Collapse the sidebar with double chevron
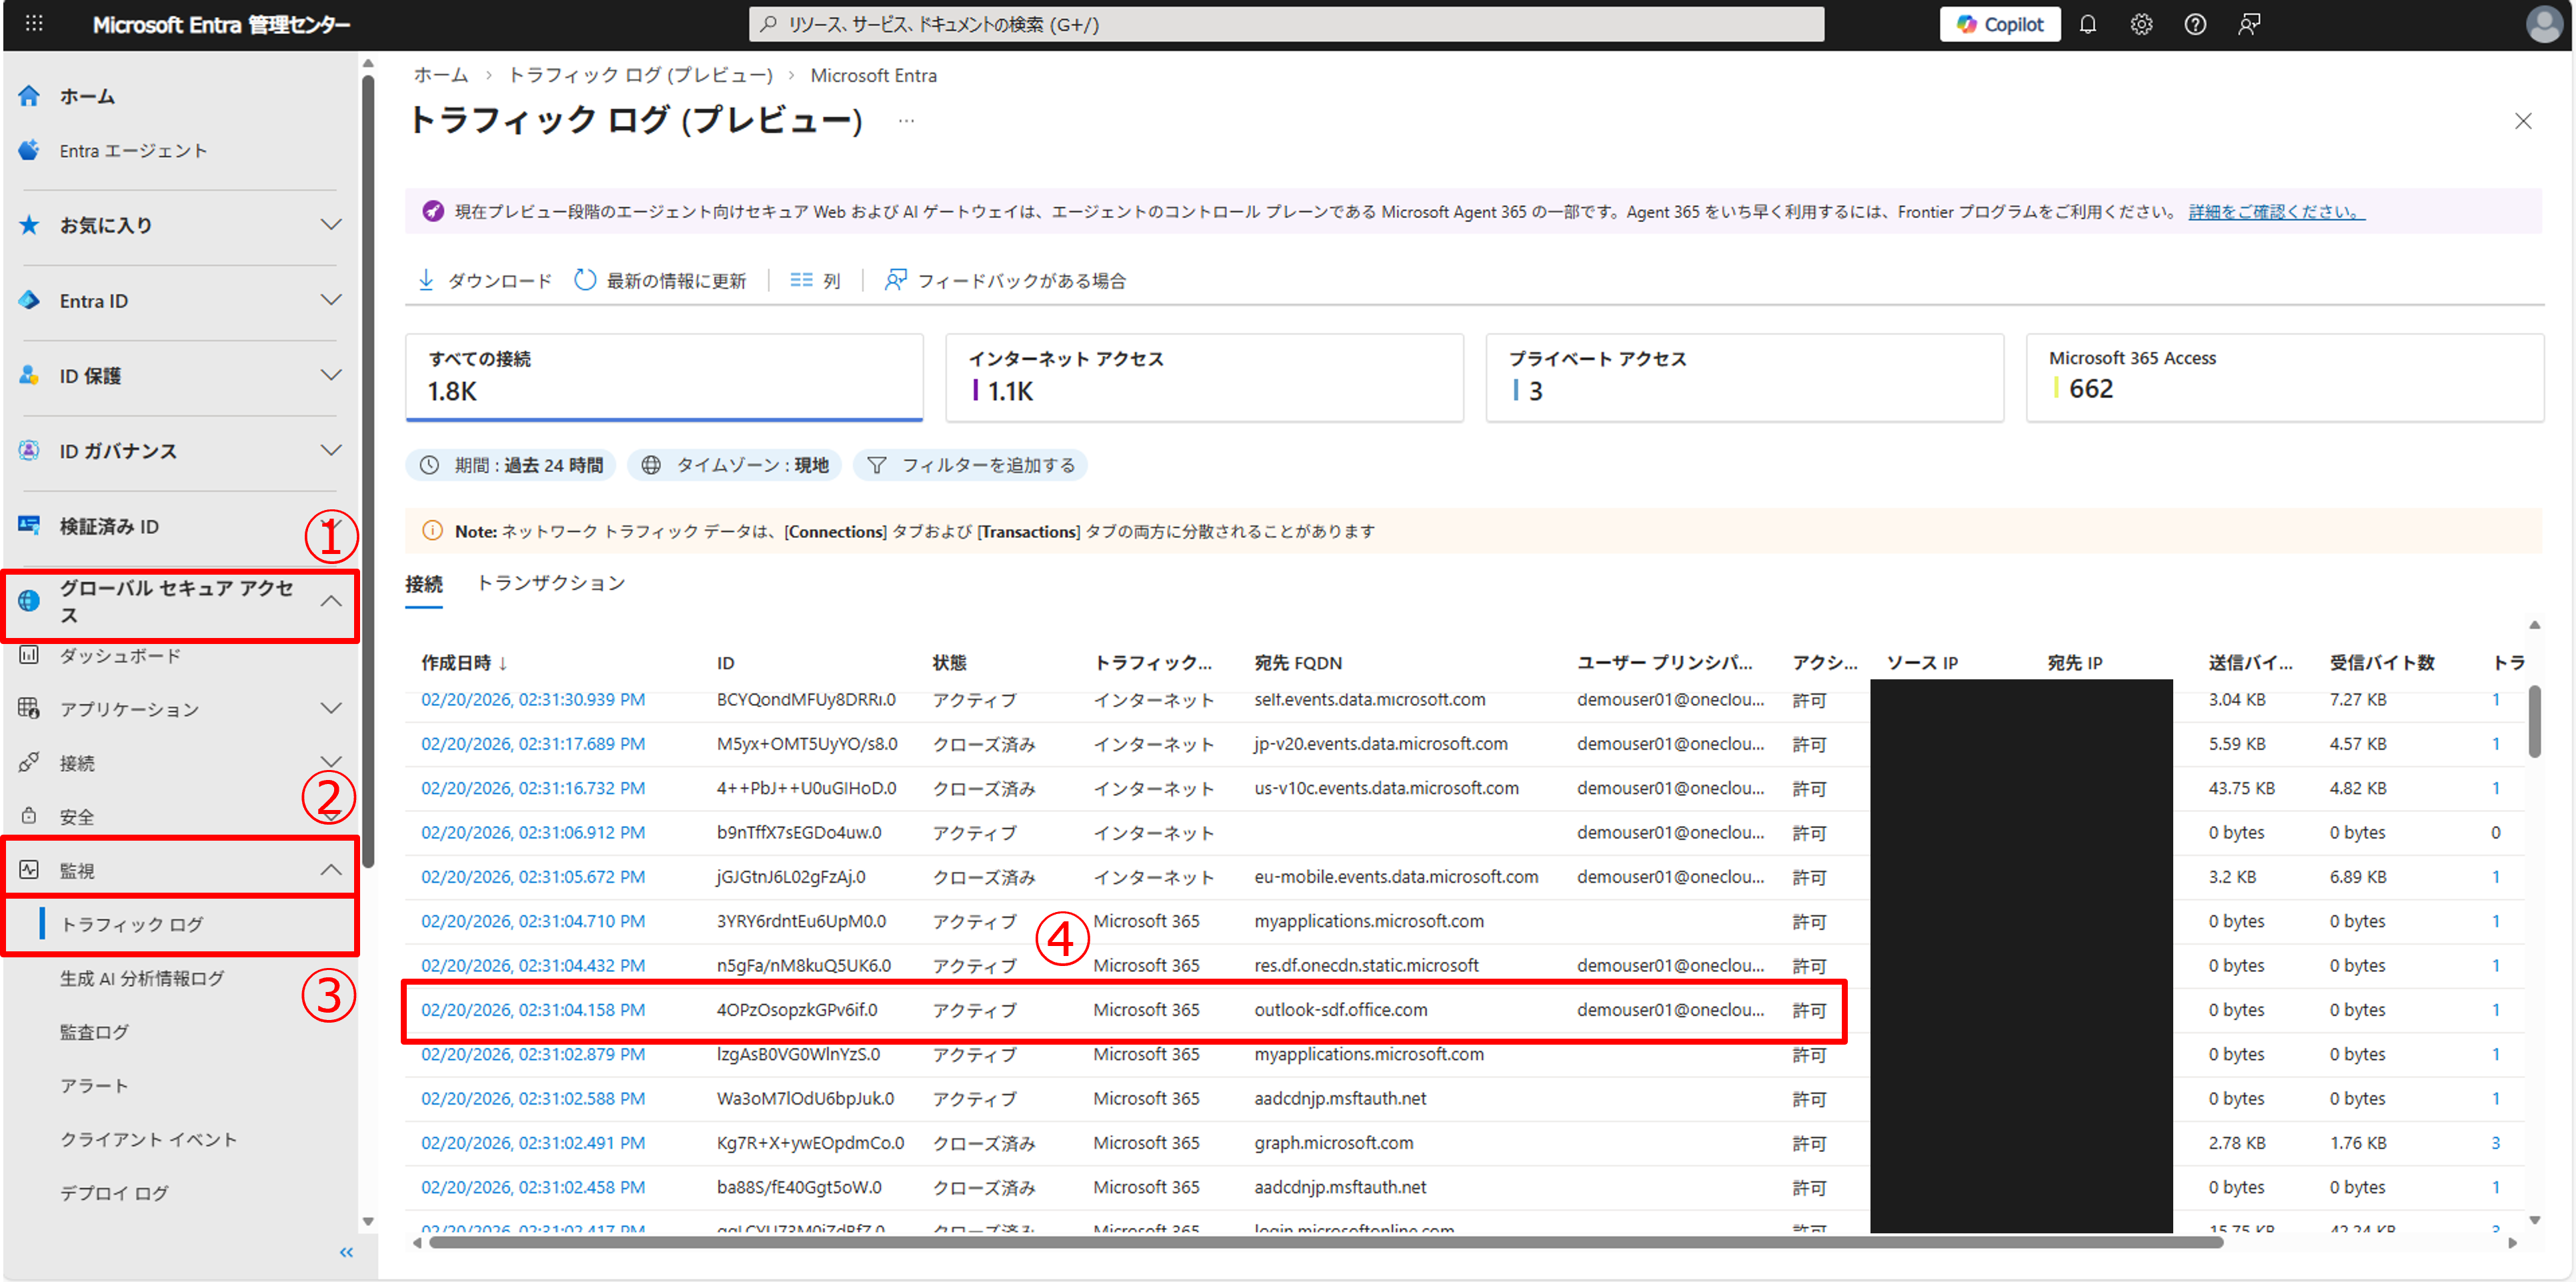The width and height of the screenshot is (2576, 1282). (346, 1252)
